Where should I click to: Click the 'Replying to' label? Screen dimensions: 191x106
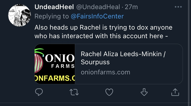pyautogui.click(x=51, y=16)
